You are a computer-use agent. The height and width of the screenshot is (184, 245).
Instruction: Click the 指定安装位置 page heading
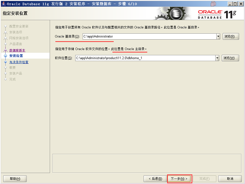tap(15, 13)
